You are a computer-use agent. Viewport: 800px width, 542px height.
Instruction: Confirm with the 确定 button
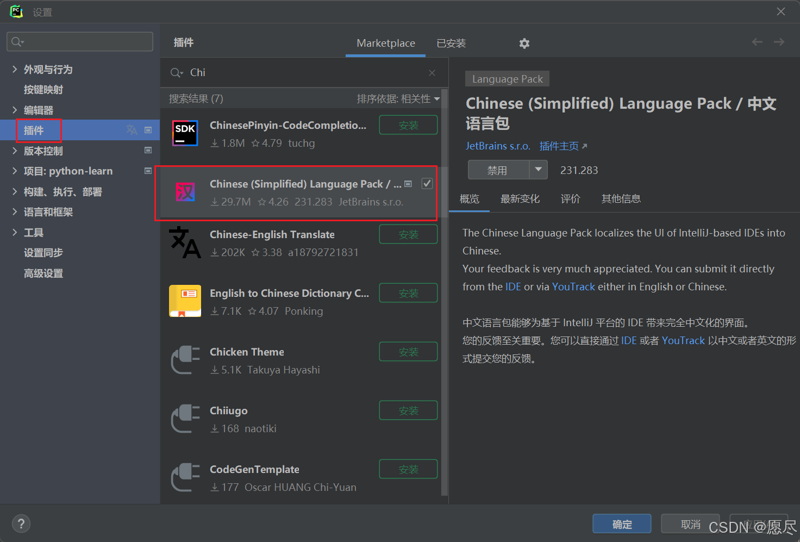point(622,524)
